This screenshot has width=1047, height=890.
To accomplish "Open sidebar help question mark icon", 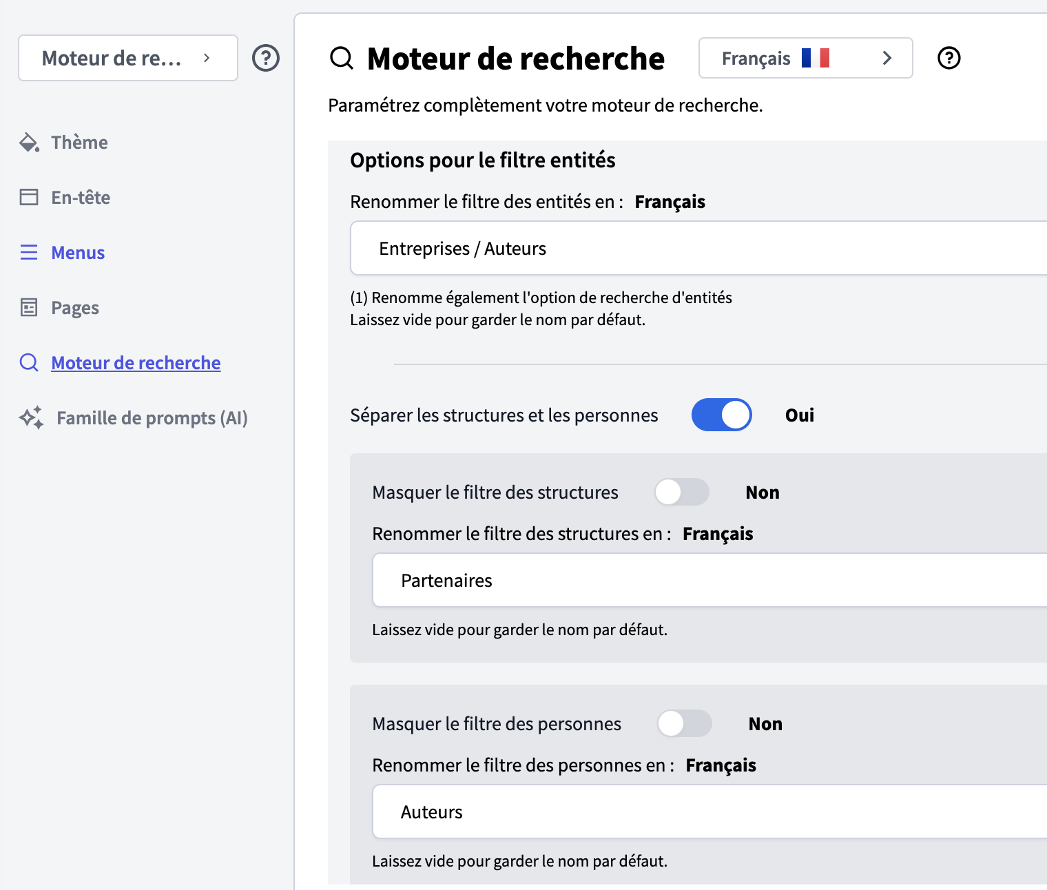I will tap(266, 58).
